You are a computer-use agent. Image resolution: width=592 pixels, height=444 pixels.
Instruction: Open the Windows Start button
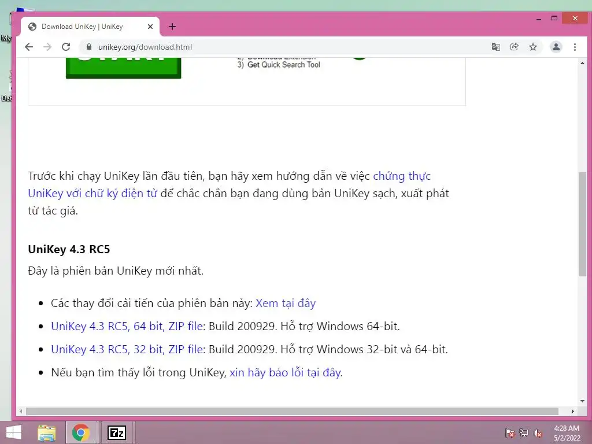click(14, 432)
